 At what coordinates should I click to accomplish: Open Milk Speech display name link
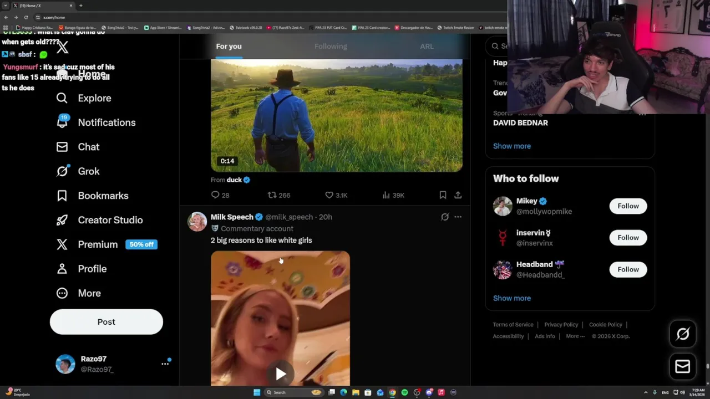(232, 217)
